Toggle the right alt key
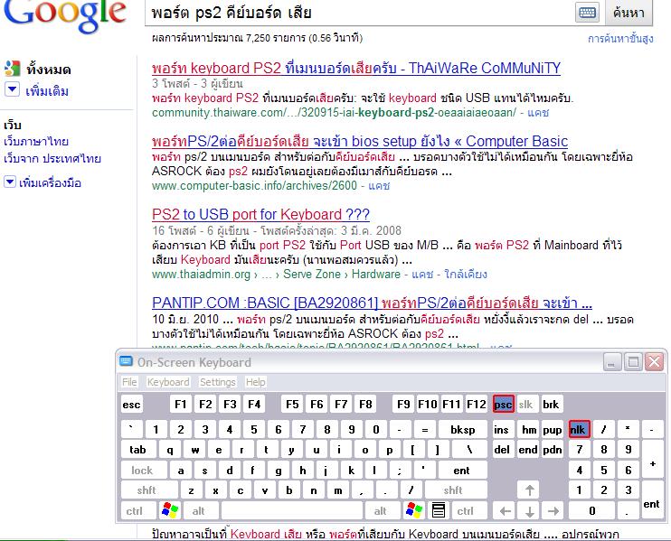 pyautogui.click(x=383, y=510)
